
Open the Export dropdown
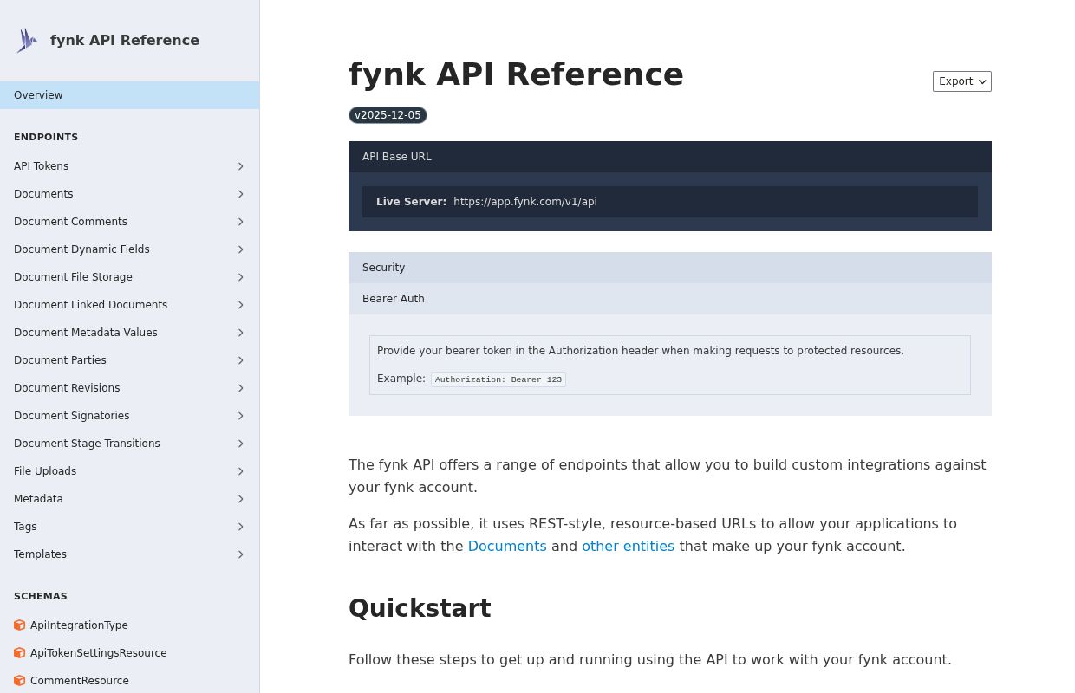962,81
